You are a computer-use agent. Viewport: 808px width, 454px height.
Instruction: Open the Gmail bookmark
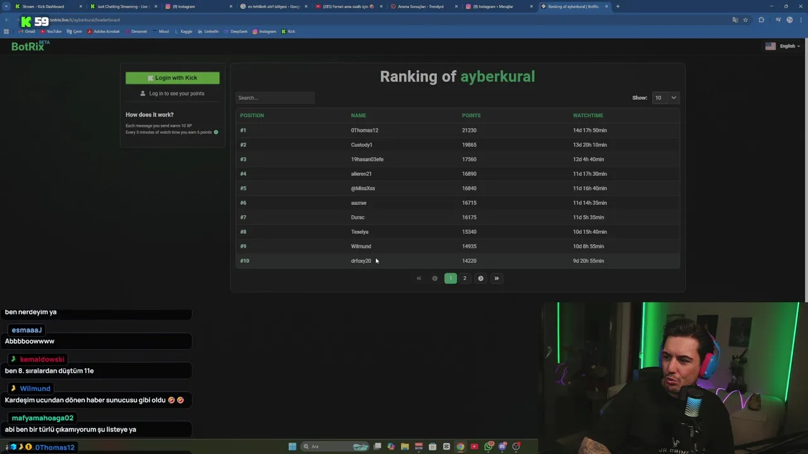tap(27, 32)
